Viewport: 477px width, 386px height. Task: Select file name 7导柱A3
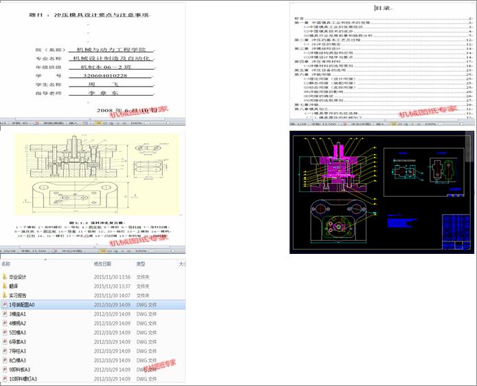tap(17, 351)
